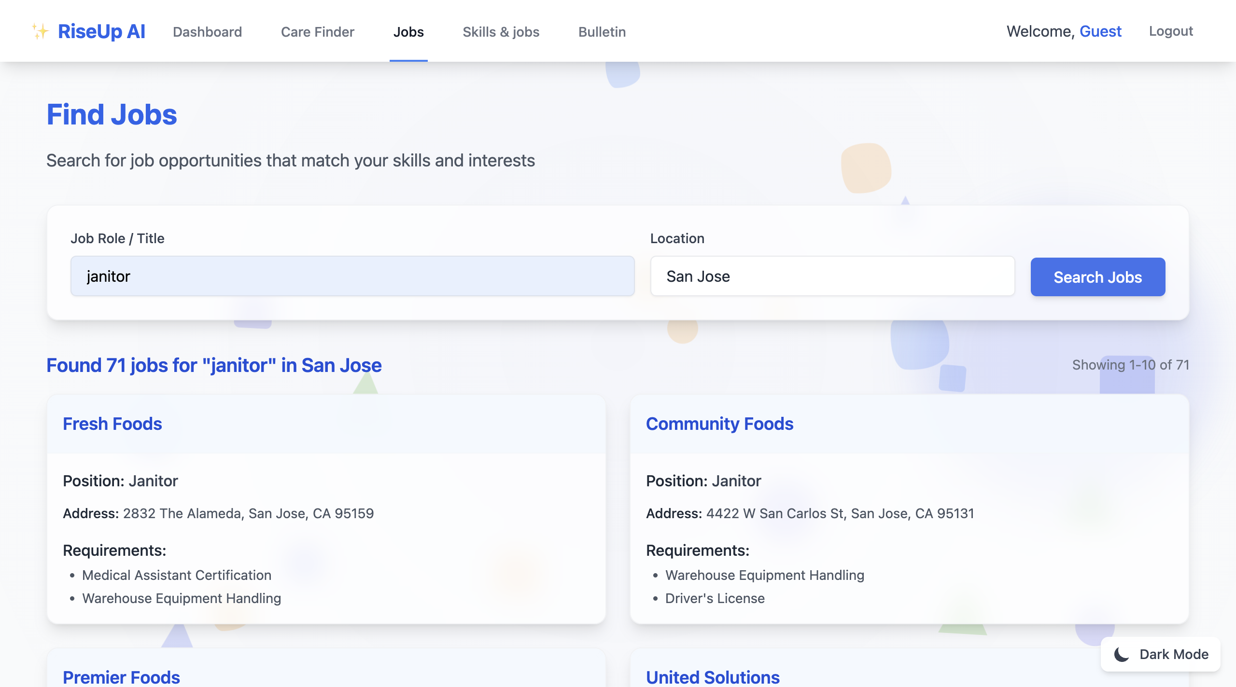Focus the Job Role / Title field
Image resolution: width=1236 pixels, height=687 pixels.
click(x=352, y=276)
